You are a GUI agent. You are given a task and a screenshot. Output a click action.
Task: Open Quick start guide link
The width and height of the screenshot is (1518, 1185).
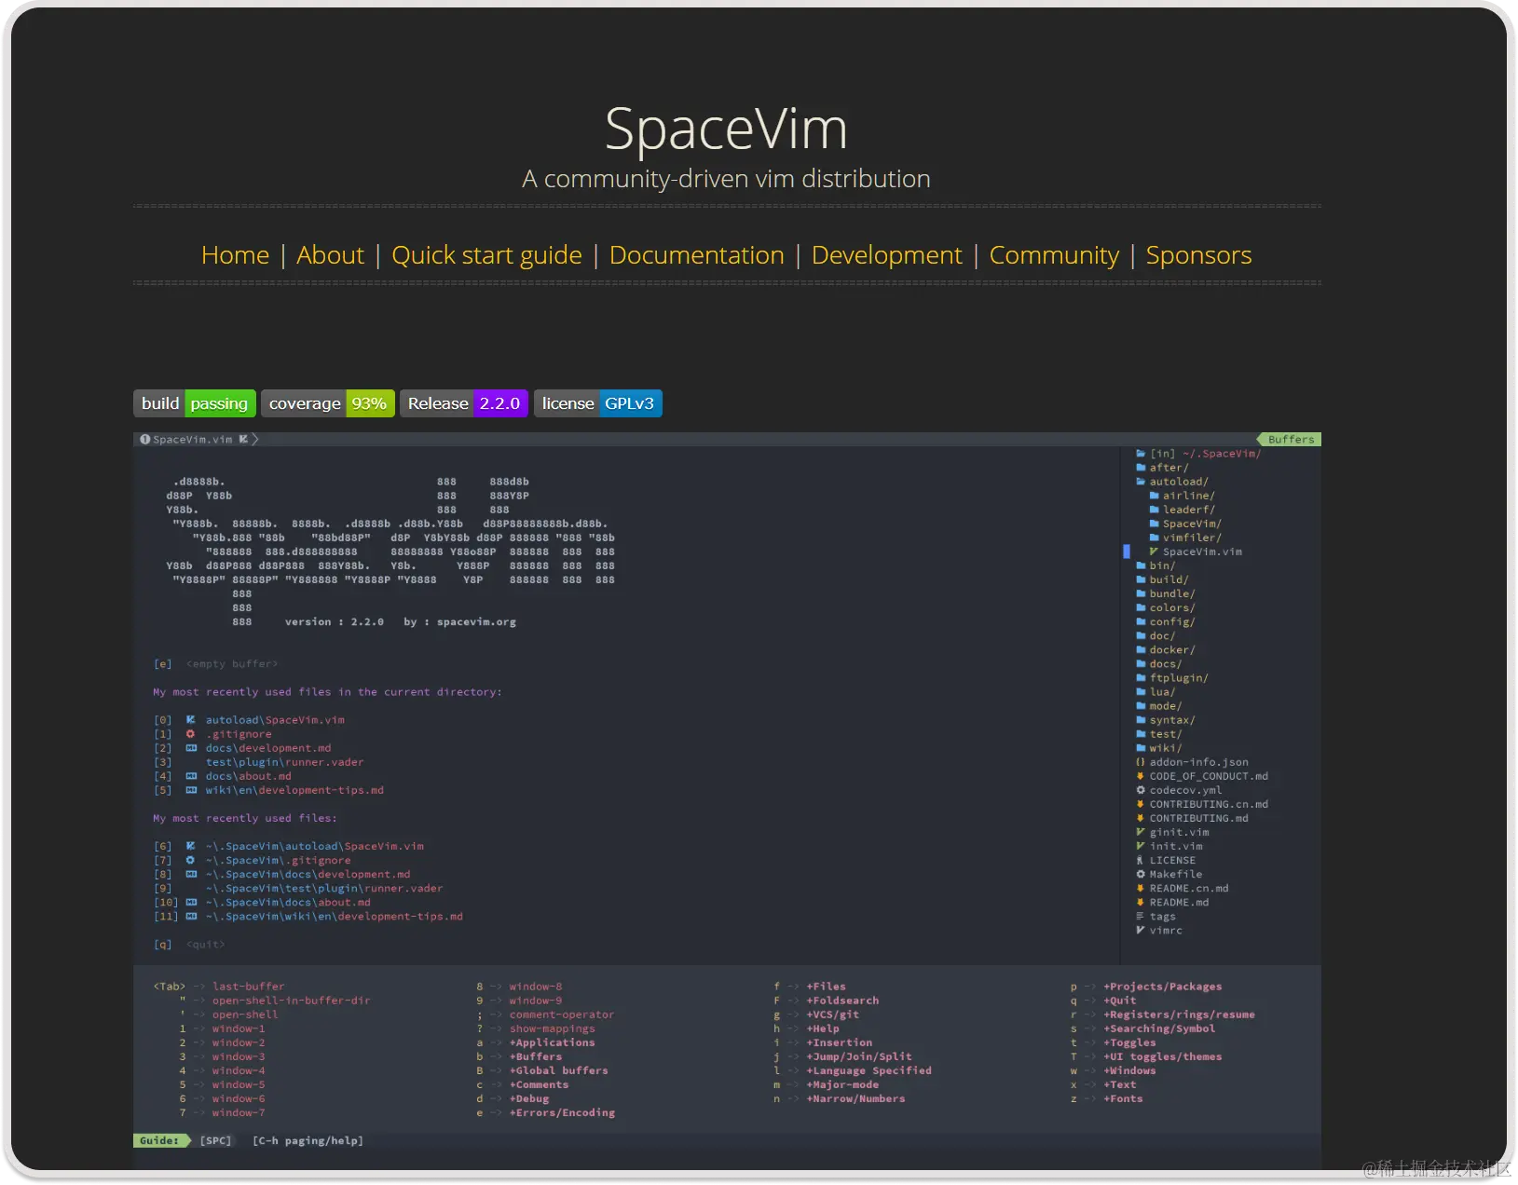tap(486, 255)
